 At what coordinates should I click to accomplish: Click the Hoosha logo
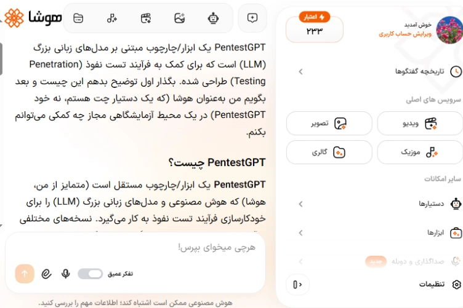click(x=33, y=18)
